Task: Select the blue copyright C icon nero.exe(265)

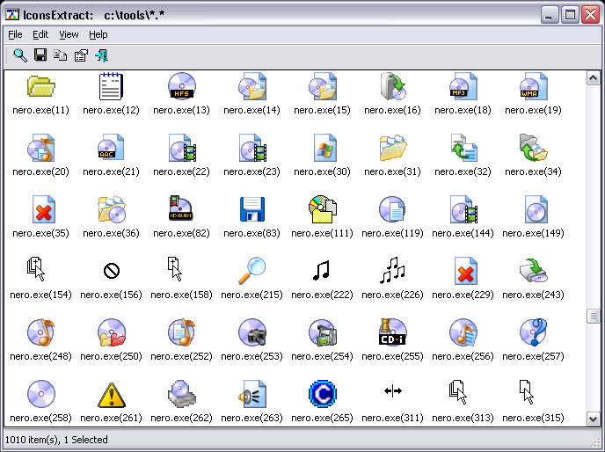Action: coord(323,394)
